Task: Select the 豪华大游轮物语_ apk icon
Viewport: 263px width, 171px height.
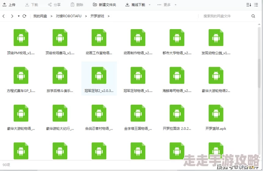Action: tap(21, 113)
